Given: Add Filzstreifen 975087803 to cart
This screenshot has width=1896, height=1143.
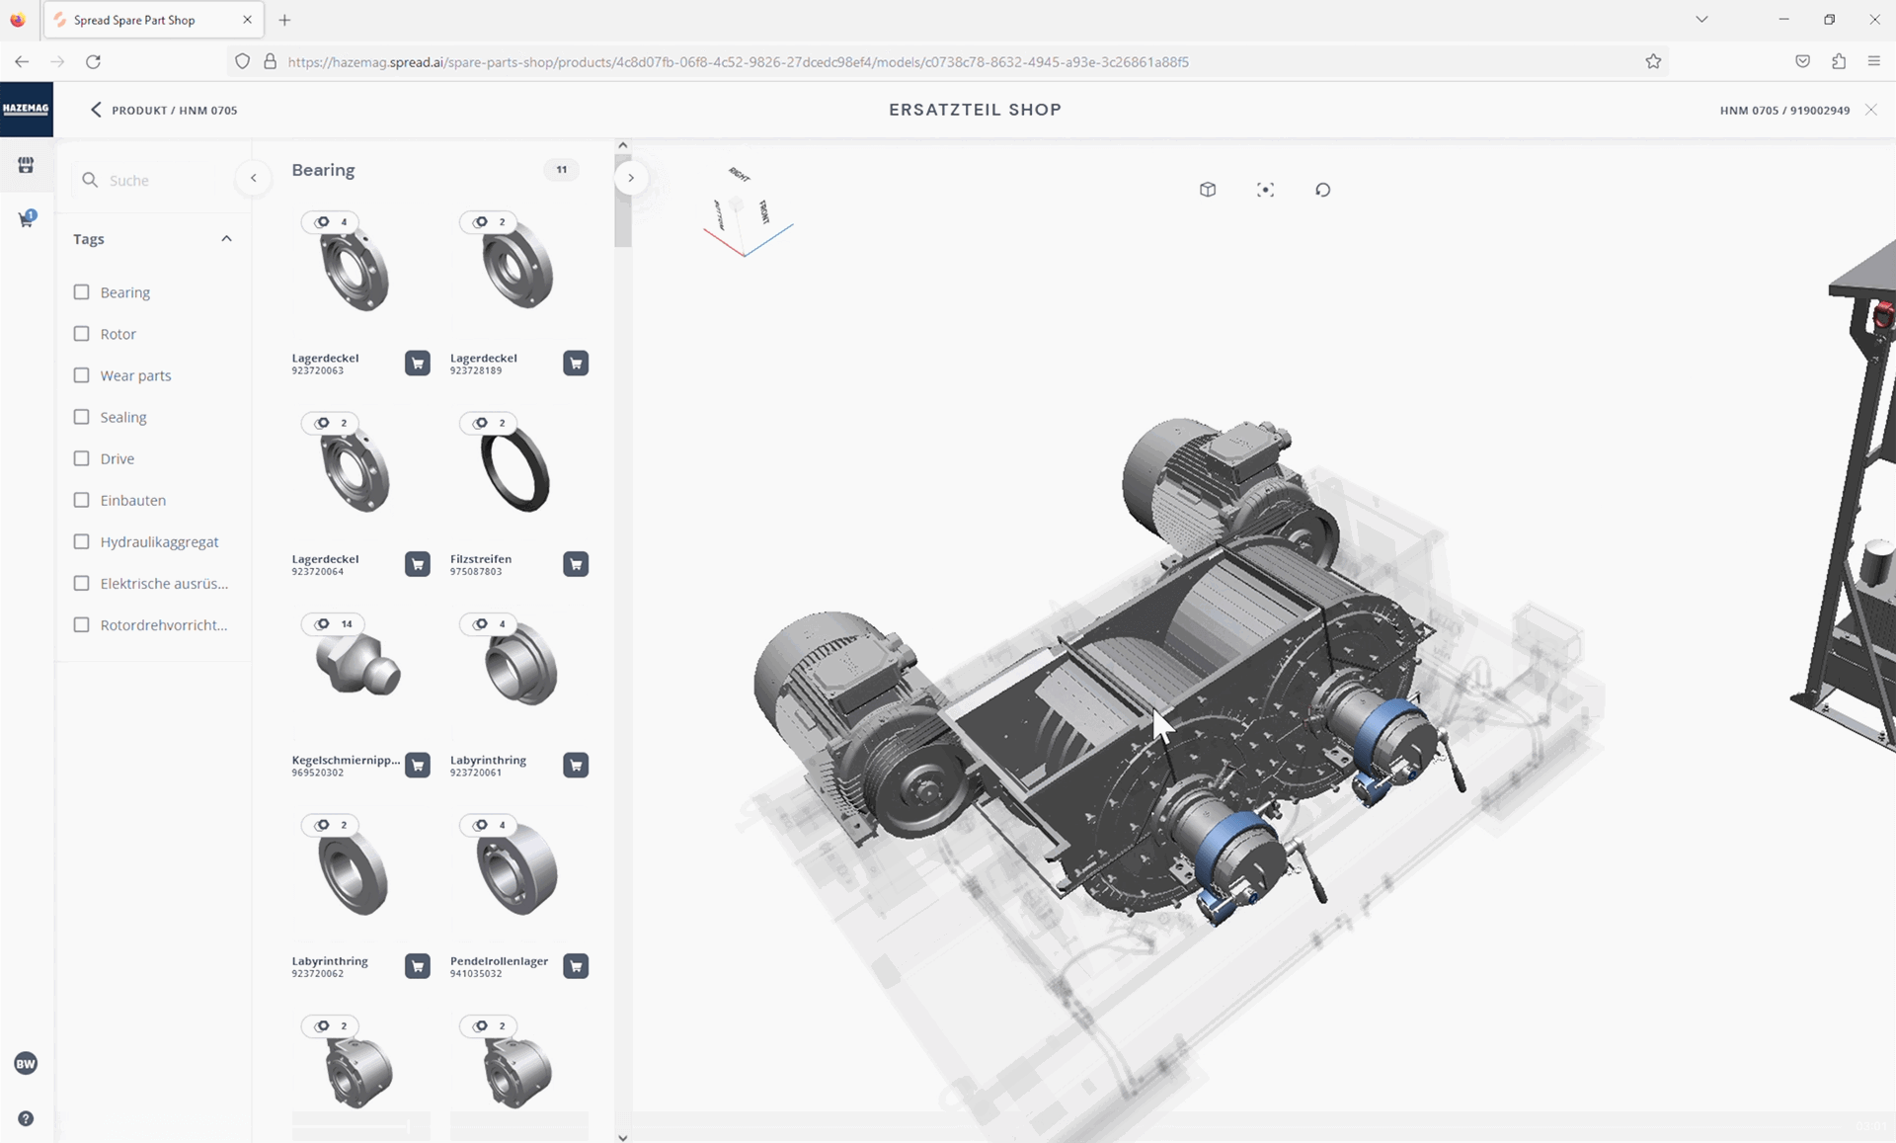Looking at the screenshot, I should click(x=576, y=564).
